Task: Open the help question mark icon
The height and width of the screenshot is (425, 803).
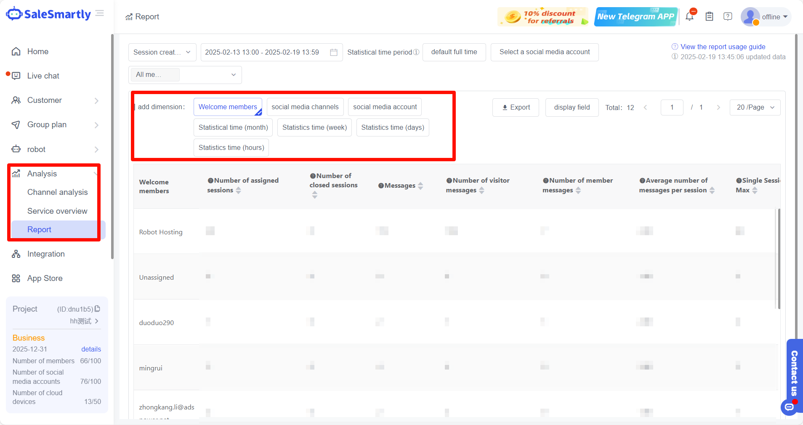Action: [x=728, y=17]
